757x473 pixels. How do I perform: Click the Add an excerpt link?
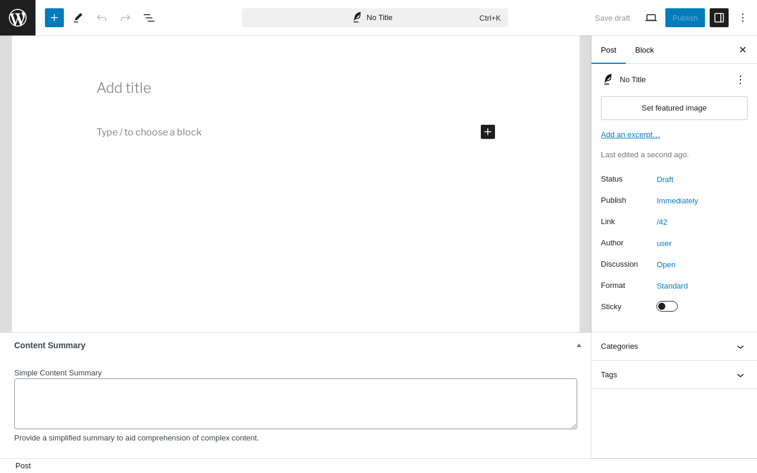click(x=630, y=135)
